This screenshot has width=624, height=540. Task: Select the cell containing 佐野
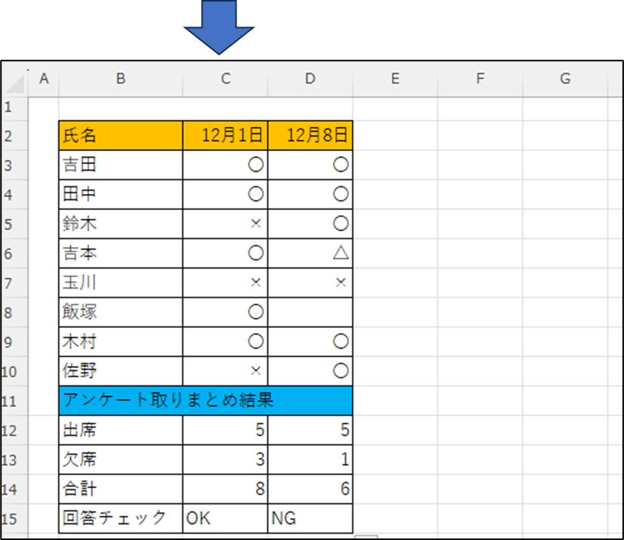(121, 371)
